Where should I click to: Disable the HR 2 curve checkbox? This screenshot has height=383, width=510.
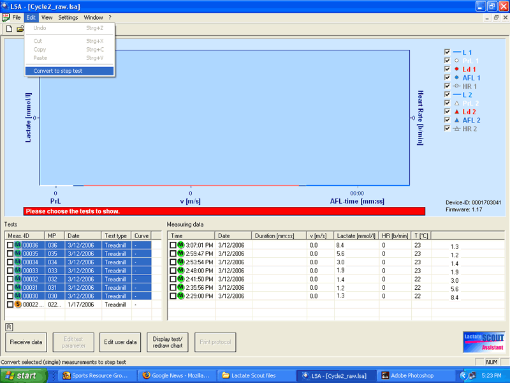(448, 128)
